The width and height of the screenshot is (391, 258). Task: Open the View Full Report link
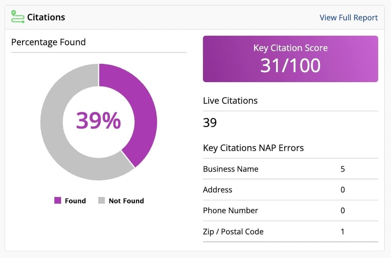pyautogui.click(x=349, y=18)
